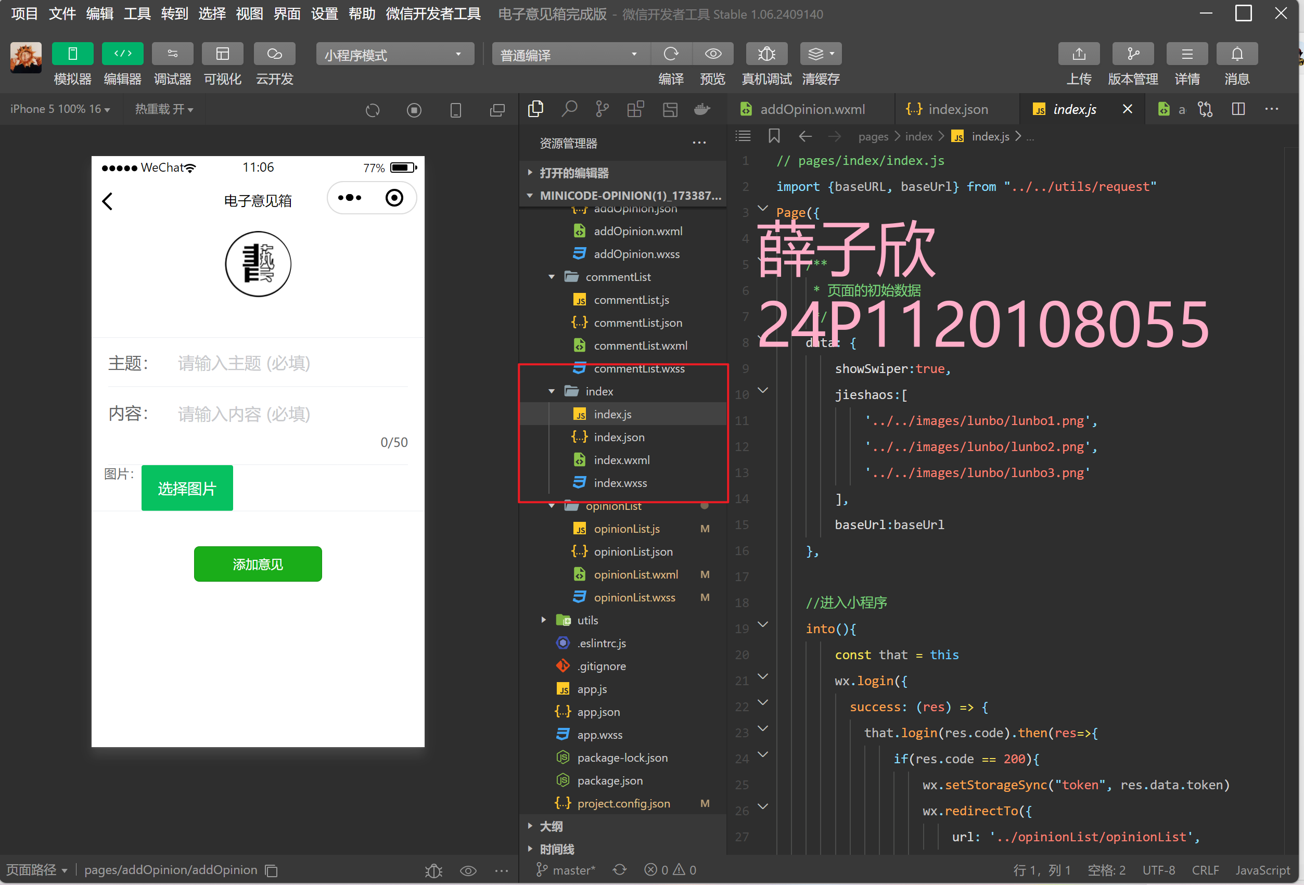
Task: Open the cloud development button
Action: click(x=274, y=54)
